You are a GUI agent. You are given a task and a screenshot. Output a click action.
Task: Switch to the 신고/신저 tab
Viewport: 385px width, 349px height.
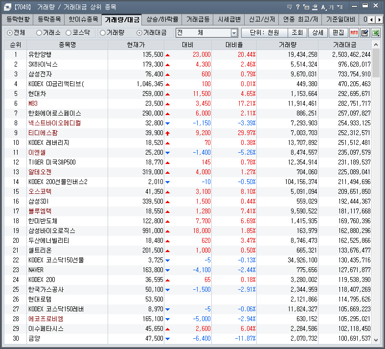(x=262, y=20)
